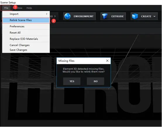Click the EXTRUDE button label
The height and width of the screenshot is (127, 162).
click(x=118, y=16)
